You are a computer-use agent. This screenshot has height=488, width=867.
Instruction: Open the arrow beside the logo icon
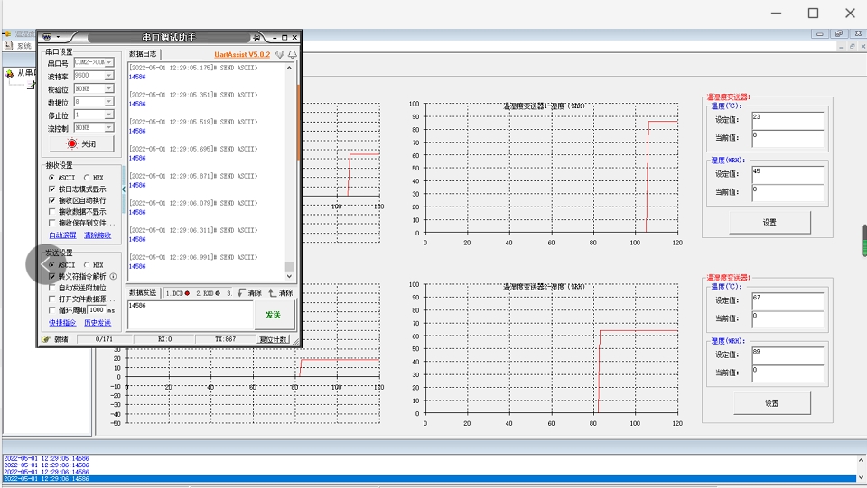point(58,37)
